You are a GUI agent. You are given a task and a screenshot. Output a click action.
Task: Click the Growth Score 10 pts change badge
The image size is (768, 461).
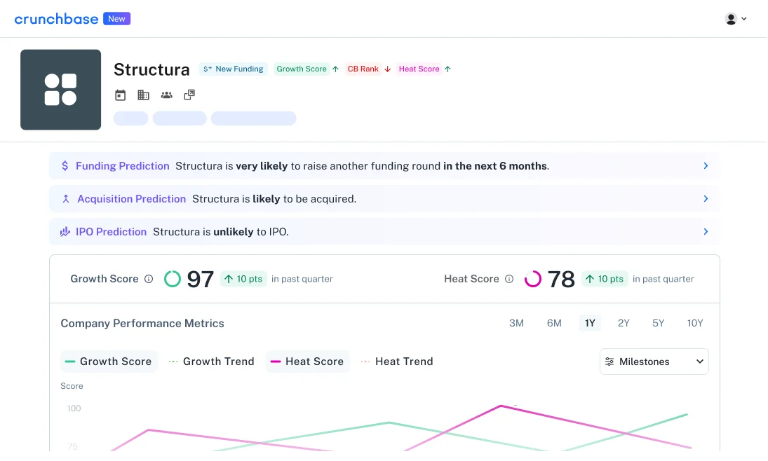[x=243, y=279]
